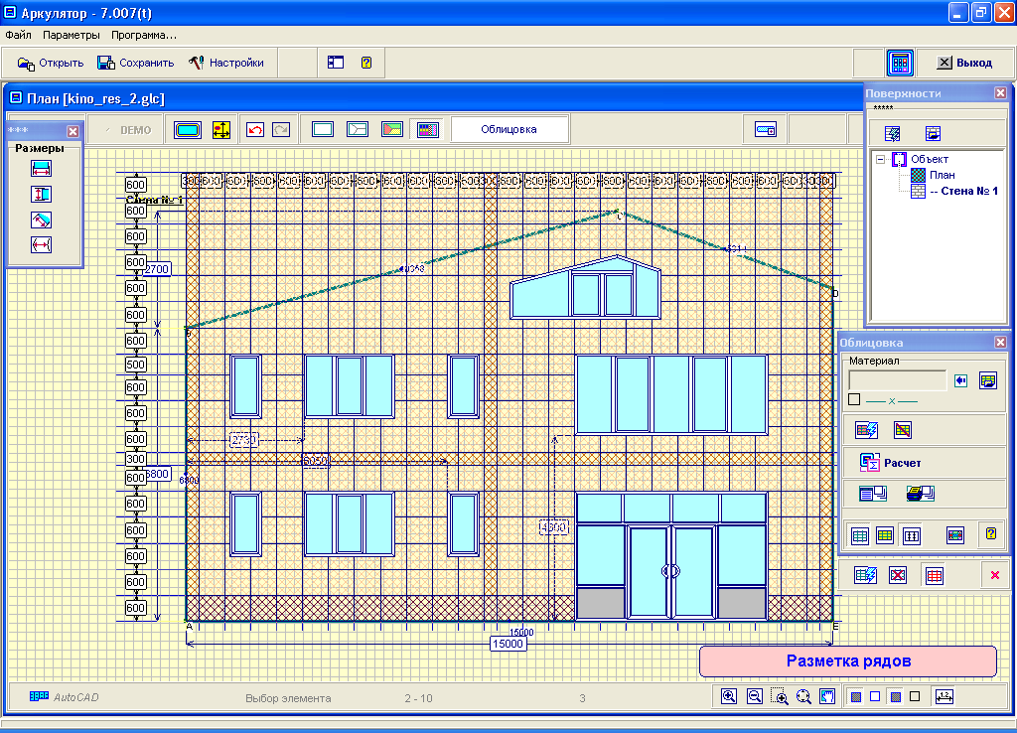The image size is (1017, 733).
Task: Toggle the blue outlined empty square button
Action: tap(875, 696)
